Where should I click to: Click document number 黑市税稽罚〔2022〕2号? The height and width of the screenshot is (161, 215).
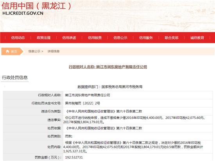coord(82,103)
